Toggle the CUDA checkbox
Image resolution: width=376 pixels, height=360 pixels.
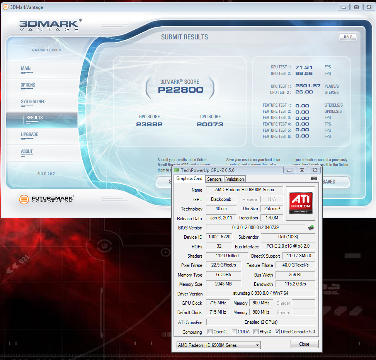pos(235,332)
